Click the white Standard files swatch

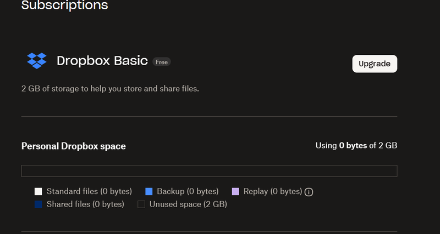click(x=38, y=192)
